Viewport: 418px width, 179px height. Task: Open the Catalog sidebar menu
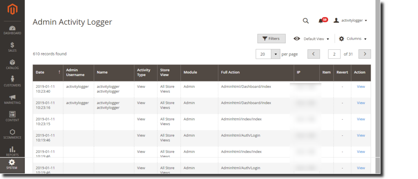pyautogui.click(x=12, y=65)
